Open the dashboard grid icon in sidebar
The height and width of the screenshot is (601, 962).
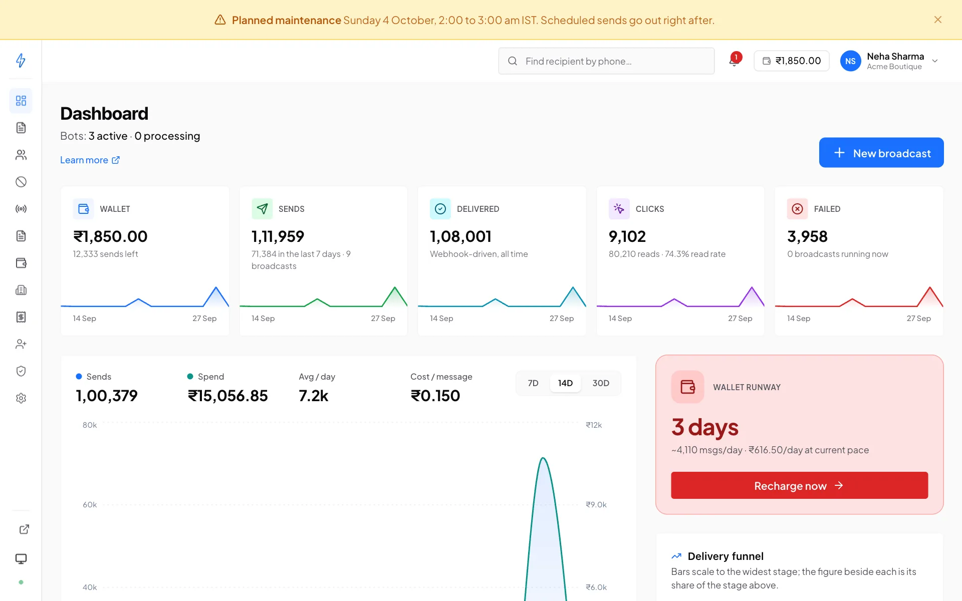pos(21,101)
